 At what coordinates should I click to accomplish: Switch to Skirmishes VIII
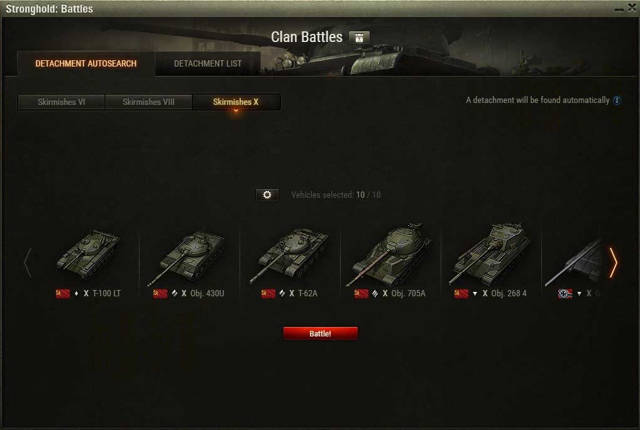tap(148, 102)
